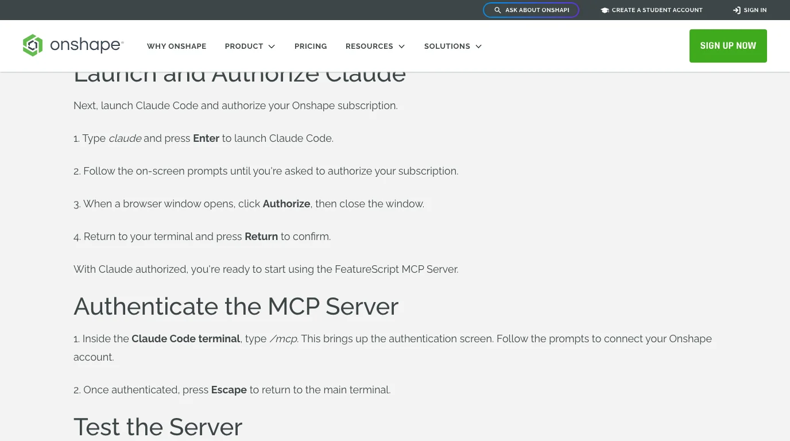Click the Onshape hexagon logo icon
This screenshot has height=441, width=790.
pyautogui.click(x=33, y=45)
